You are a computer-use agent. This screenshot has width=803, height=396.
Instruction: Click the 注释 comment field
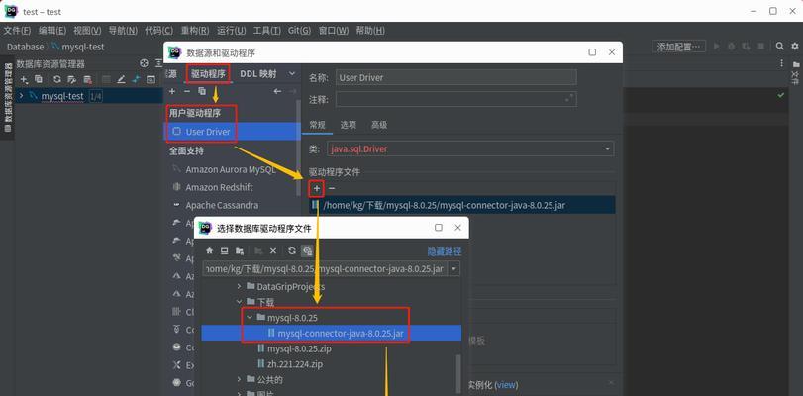[x=455, y=99]
